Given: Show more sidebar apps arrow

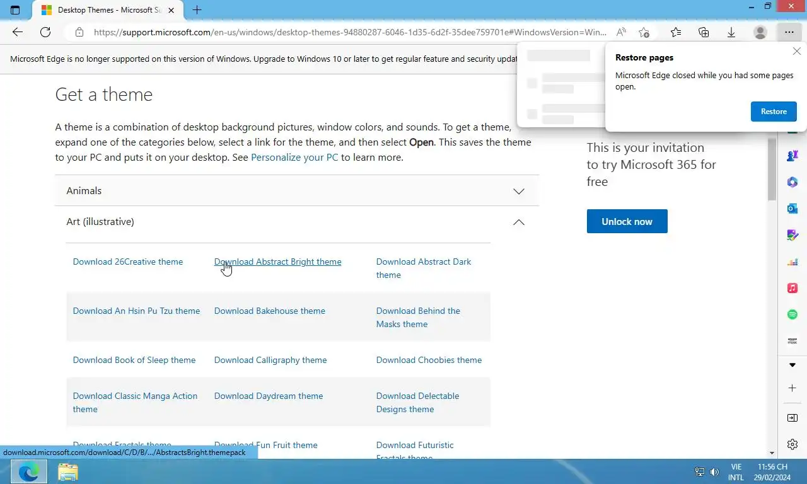Looking at the screenshot, I should 792,365.
